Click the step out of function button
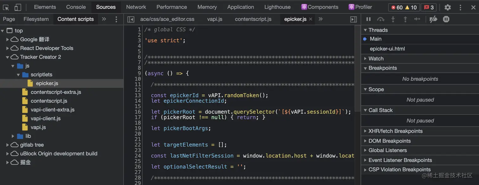The image size is (479, 185). point(405,19)
